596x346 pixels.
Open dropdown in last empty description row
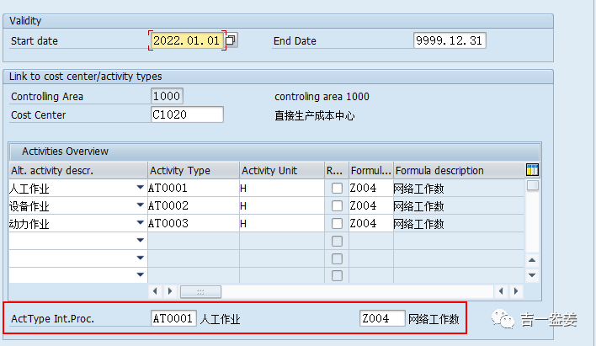[x=141, y=274]
